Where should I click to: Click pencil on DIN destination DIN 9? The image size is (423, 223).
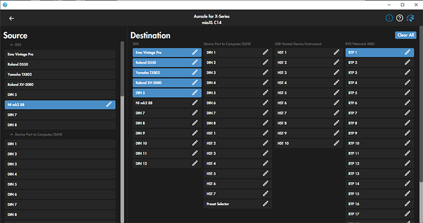(195, 133)
